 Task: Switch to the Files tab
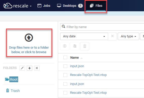[96, 6]
